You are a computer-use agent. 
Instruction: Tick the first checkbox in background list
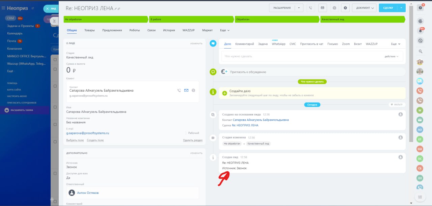[x=55, y=59]
